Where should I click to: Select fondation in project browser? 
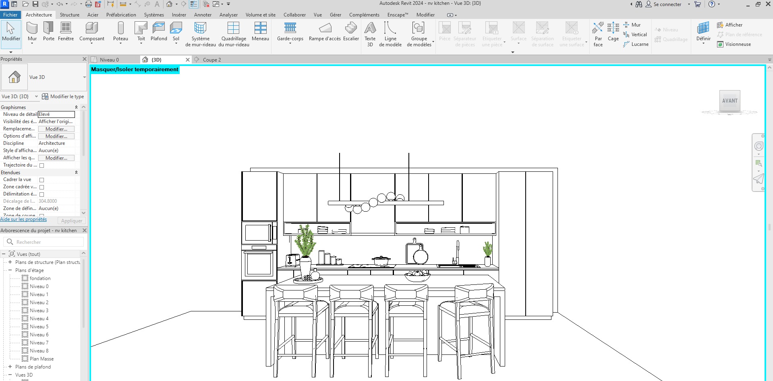coord(40,278)
